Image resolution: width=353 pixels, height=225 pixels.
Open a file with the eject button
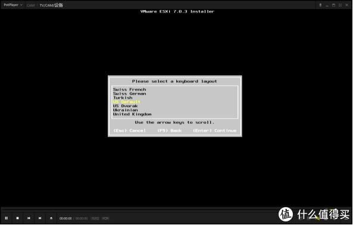[x=51, y=218]
